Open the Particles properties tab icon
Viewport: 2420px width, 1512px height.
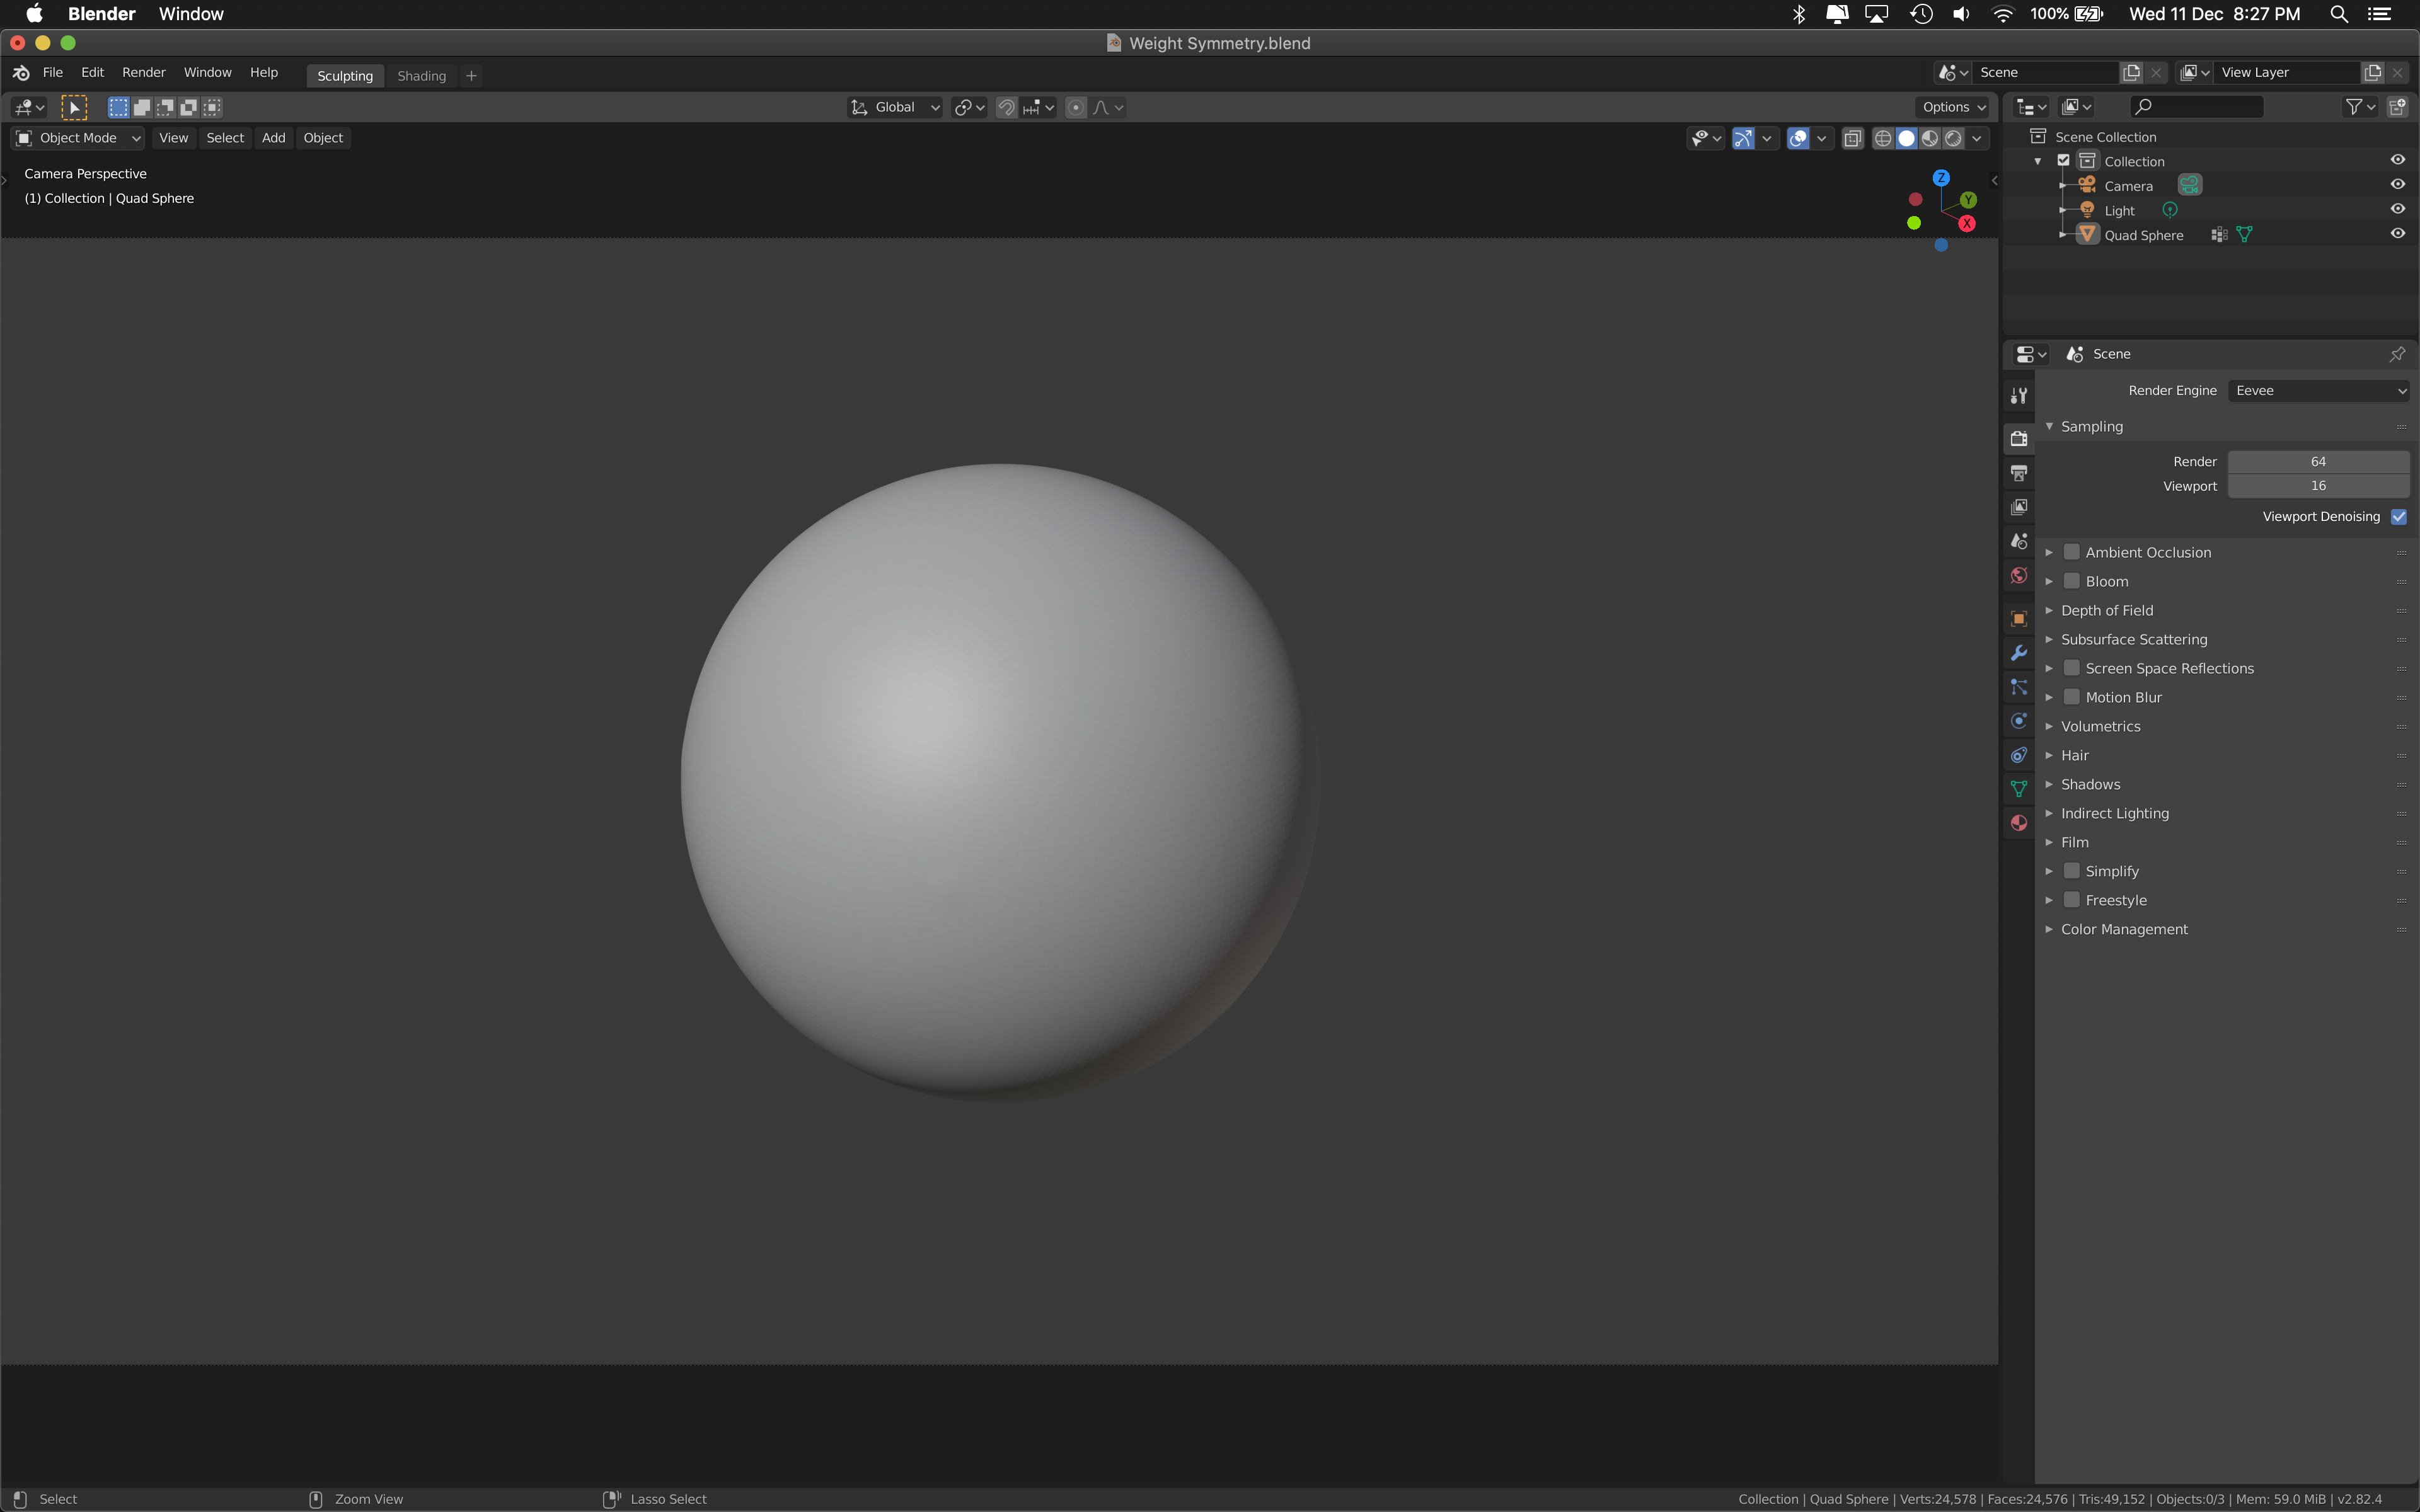point(2019,687)
